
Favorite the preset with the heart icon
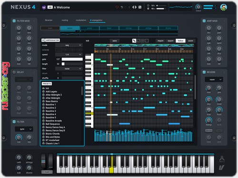117,7
